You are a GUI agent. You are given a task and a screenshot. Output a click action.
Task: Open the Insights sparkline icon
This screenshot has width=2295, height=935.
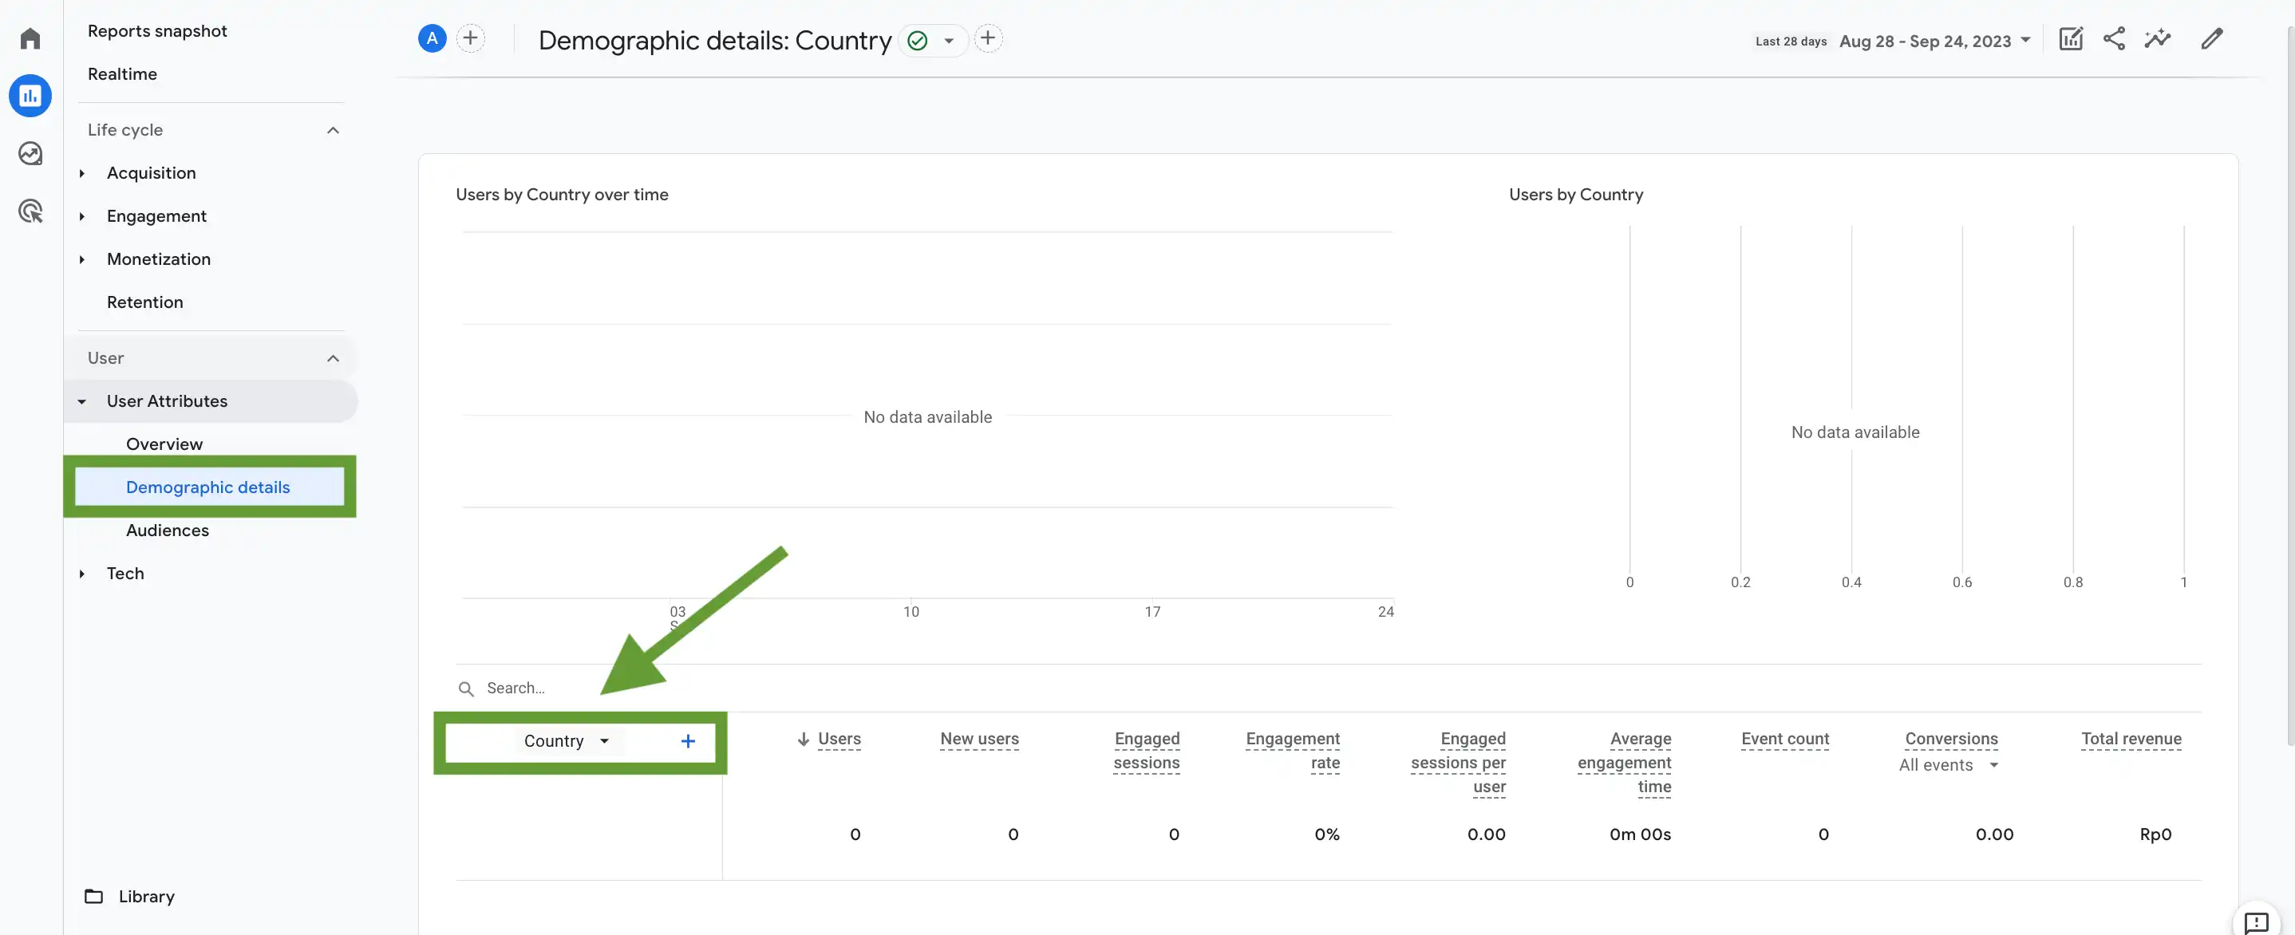2158,38
